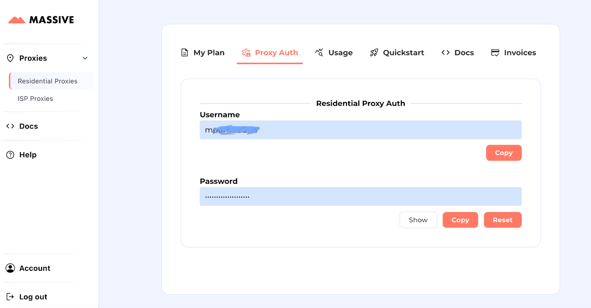The width and height of the screenshot is (591, 308).
Task: Show the hidden password
Action: coord(418,220)
